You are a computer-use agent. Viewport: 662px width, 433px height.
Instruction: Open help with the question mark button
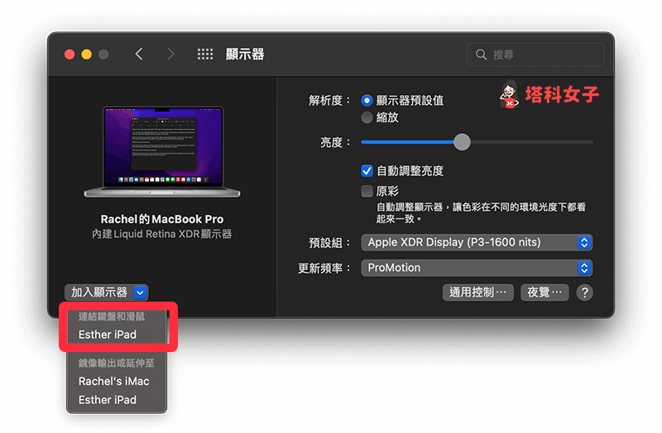pos(585,293)
